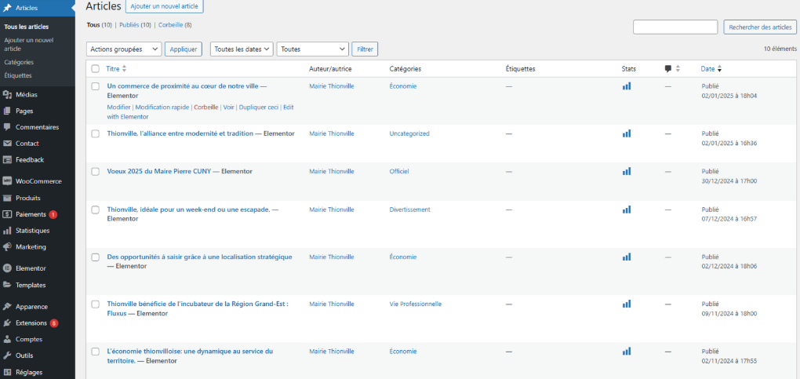Viewport: 800px width, 379px height.
Task: Click Modification rapide link under first article
Action: [162, 108]
